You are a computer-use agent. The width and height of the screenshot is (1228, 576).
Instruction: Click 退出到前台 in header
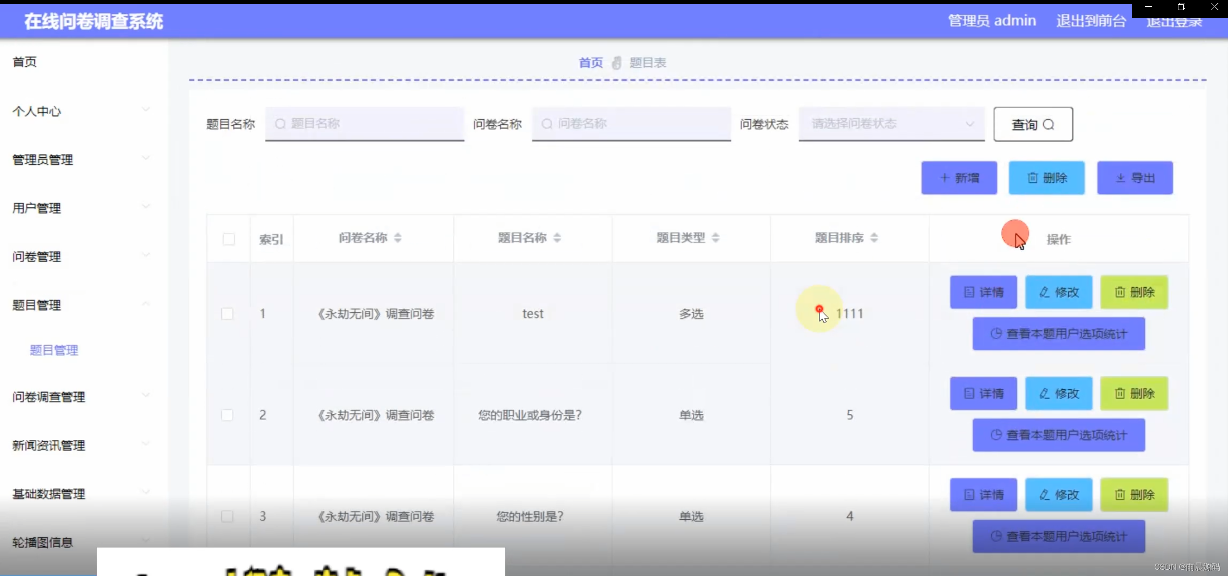click(1091, 21)
